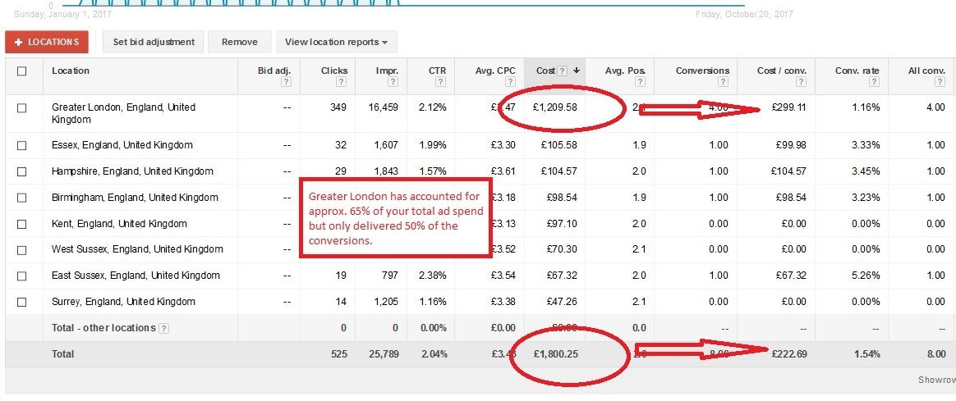This screenshot has width=956, height=401.
Task: Click the help icon under CTR header
Action: 442,82
